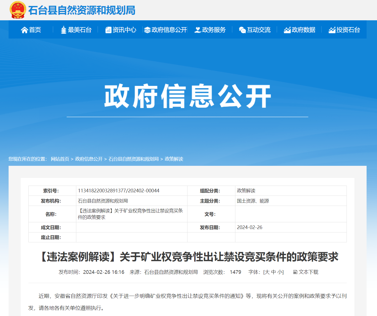Click the 成文日期 label cell
This screenshot has height=316, width=377.
[52, 227]
